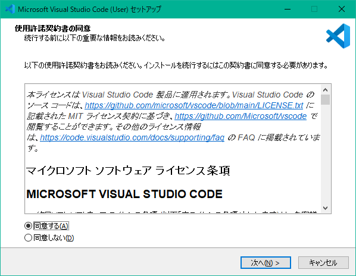Click the キャンセル button
This screenshot has width=356, height=276.
[323, 263]
